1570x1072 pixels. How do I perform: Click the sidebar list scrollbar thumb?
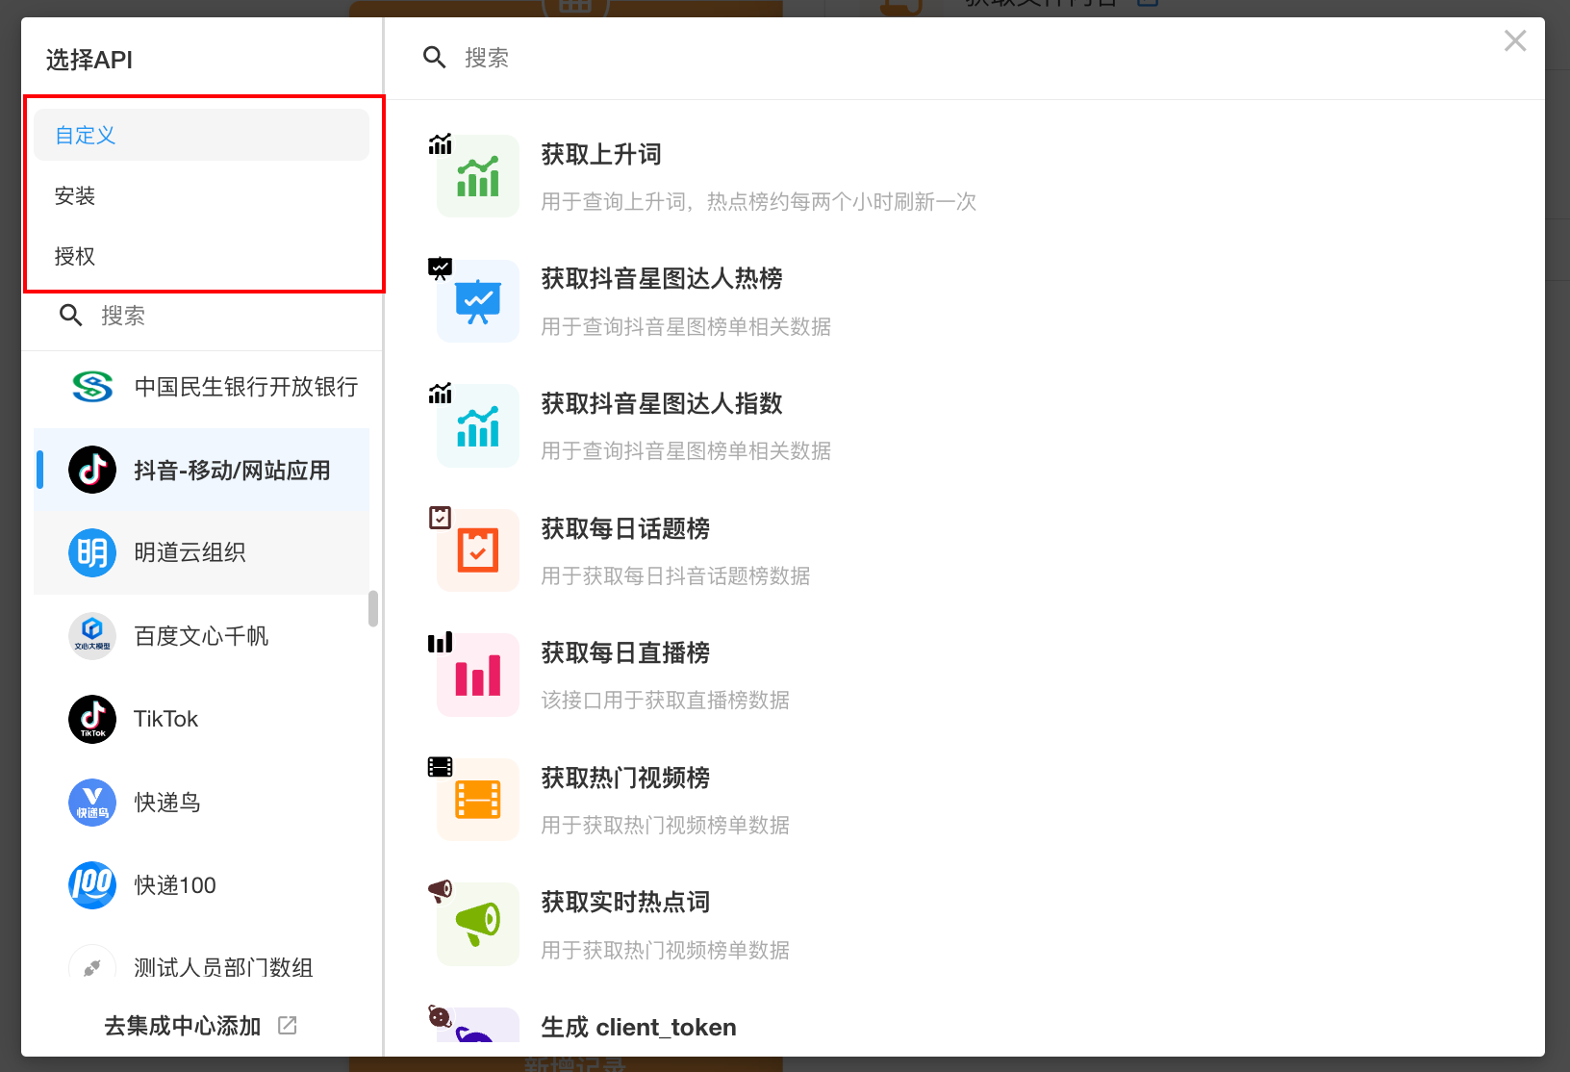[373, 608]
